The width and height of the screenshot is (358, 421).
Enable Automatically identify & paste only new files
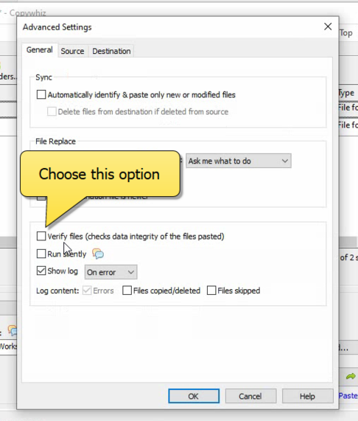[x=41, y=94]
